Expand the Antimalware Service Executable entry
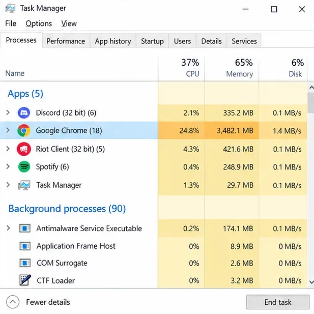Image resolution: width=314 pixels, height=314 pixels. click(x=8, y=228)
